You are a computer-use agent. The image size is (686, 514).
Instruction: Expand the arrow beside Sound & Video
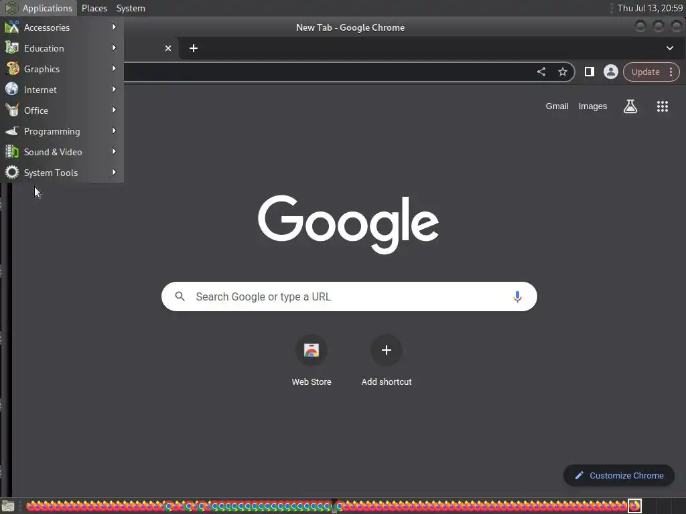pyautogui.click(x=114, y=152)
